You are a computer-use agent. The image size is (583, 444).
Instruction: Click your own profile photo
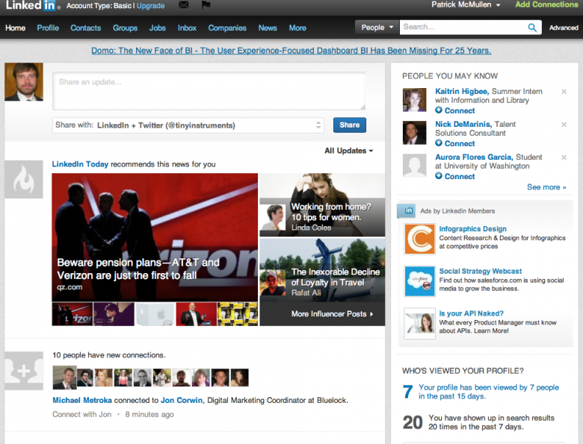click(24, 81)
